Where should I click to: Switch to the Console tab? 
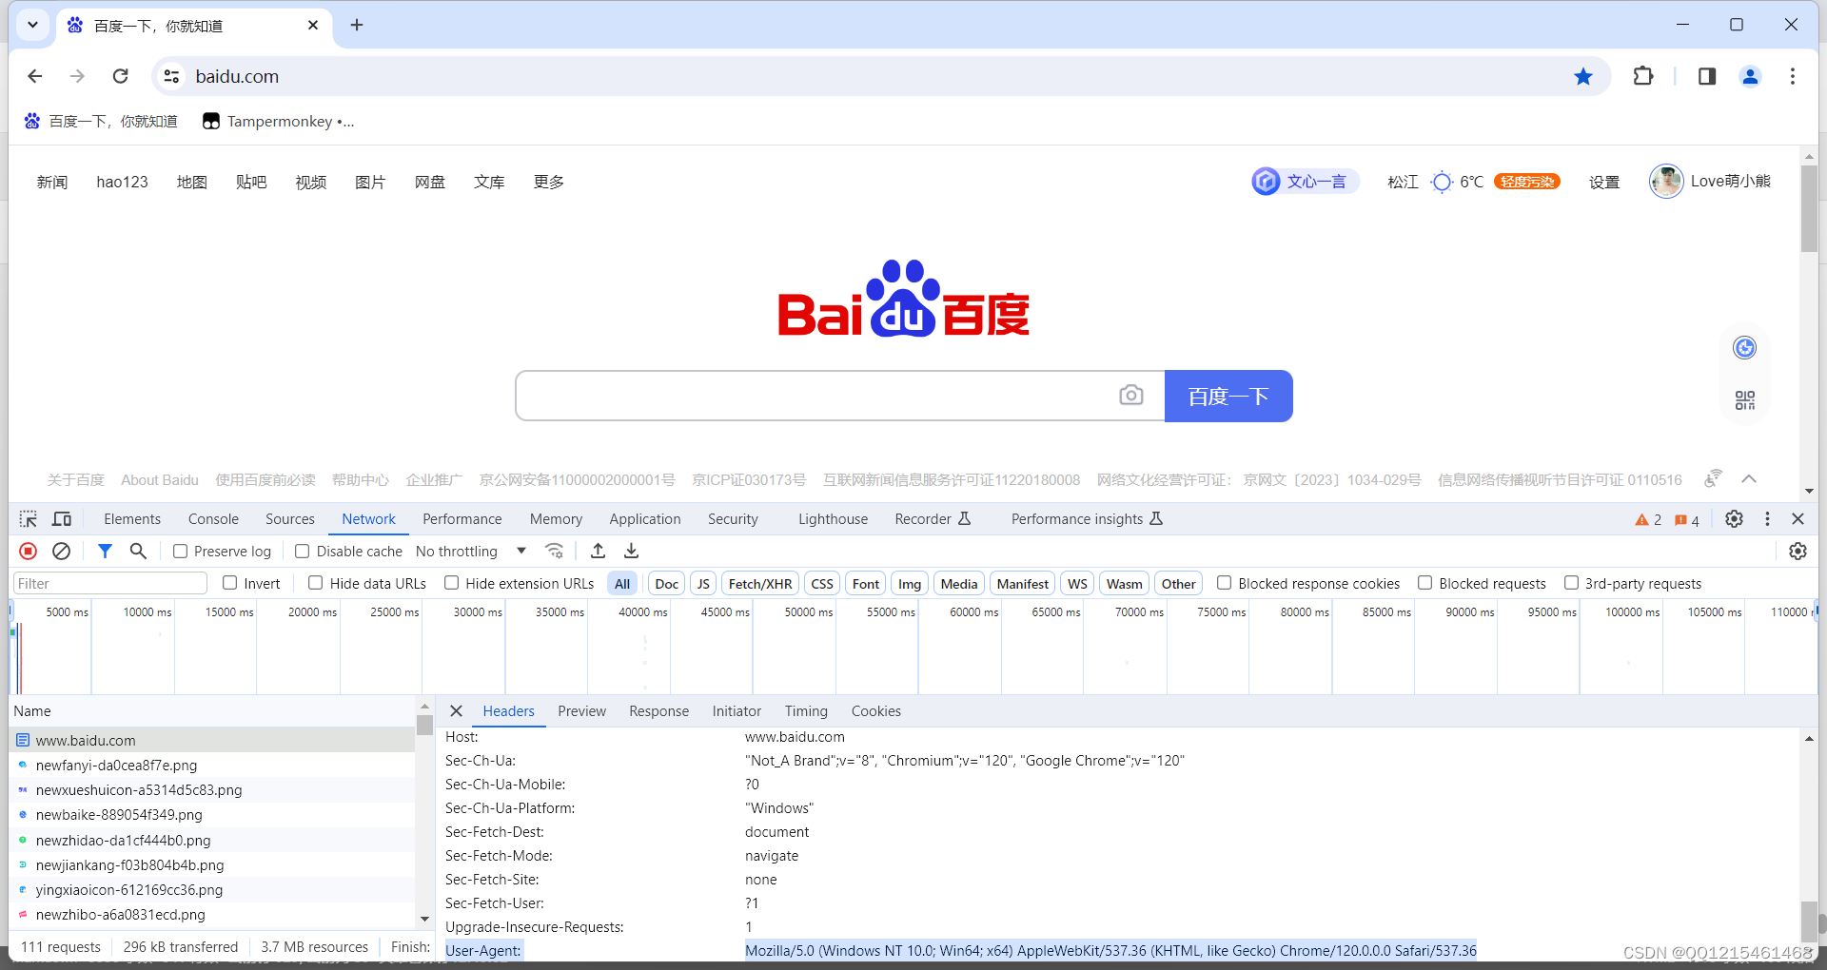click(213, 519)
